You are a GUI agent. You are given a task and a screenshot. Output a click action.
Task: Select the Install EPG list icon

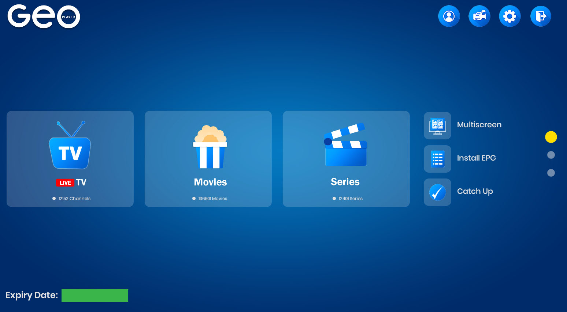437,159
